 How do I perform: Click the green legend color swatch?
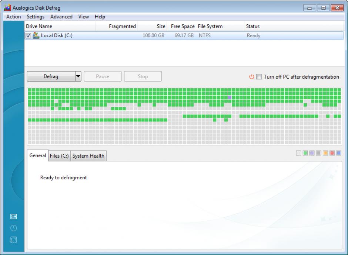pos(305,153)
